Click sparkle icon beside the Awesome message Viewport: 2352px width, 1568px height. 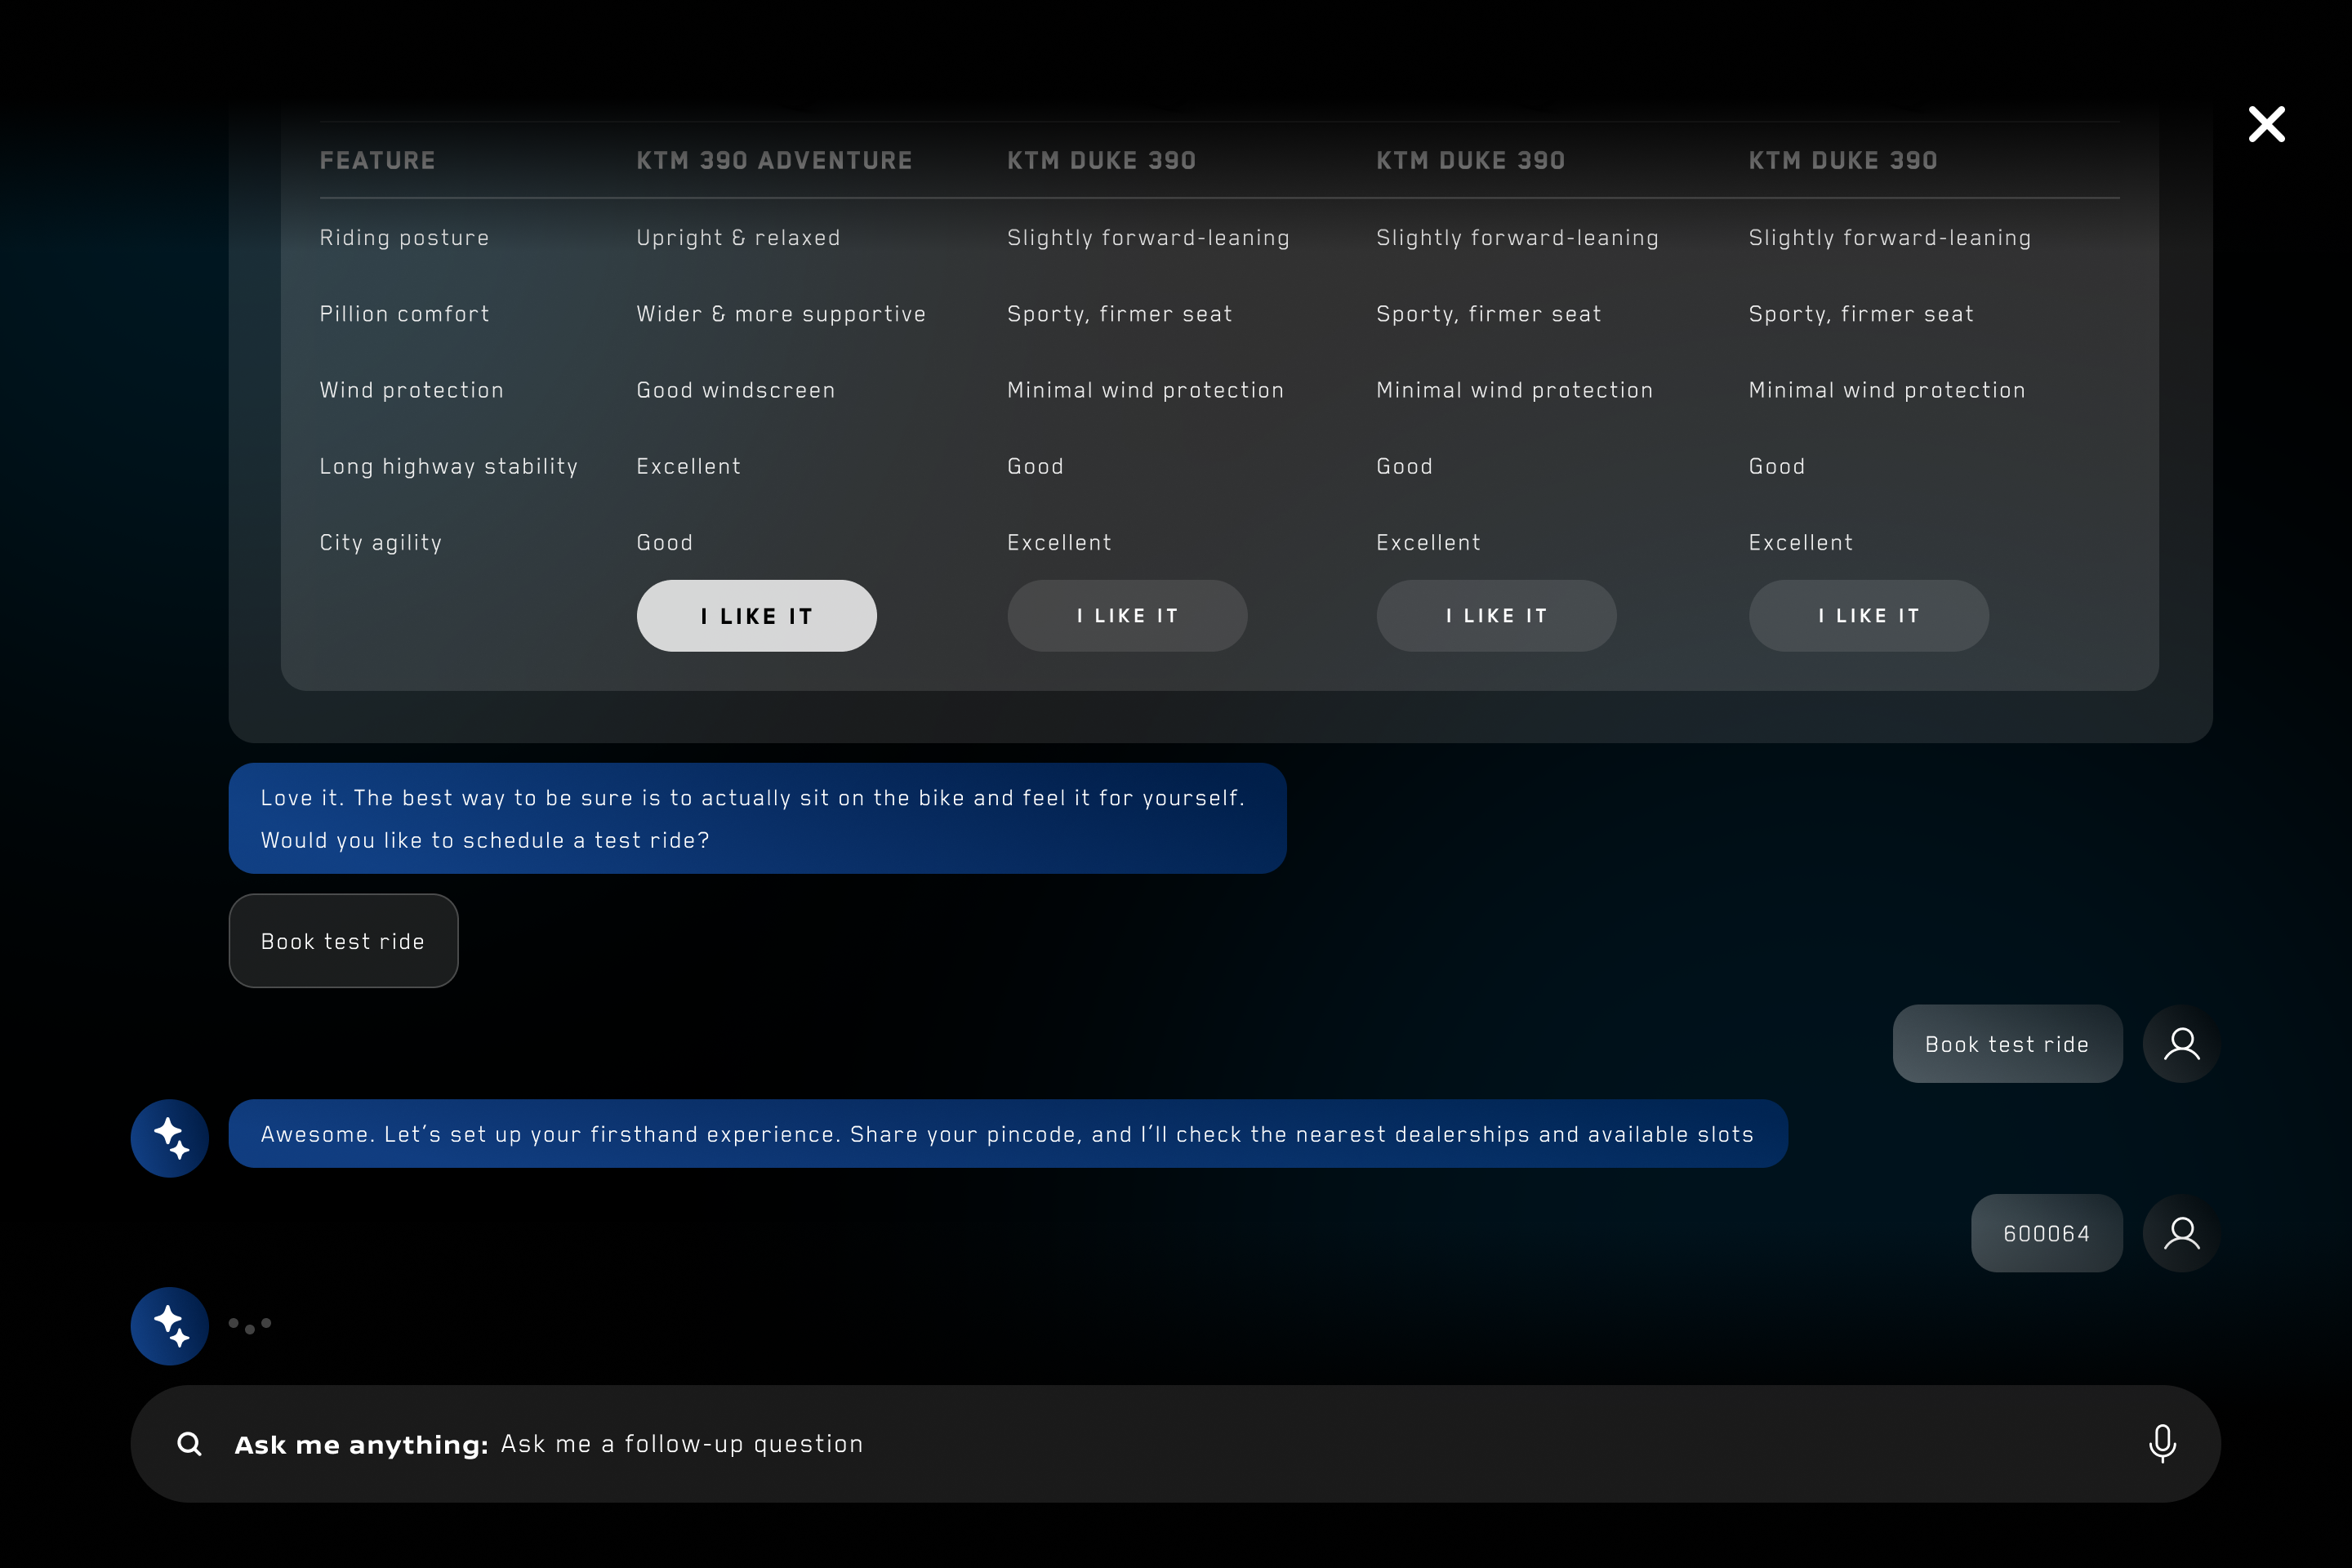pyautogui.click(x=169, y=1138)
